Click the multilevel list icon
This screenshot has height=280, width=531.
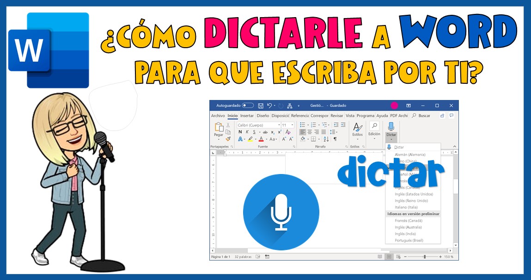(x=324, y=125)
